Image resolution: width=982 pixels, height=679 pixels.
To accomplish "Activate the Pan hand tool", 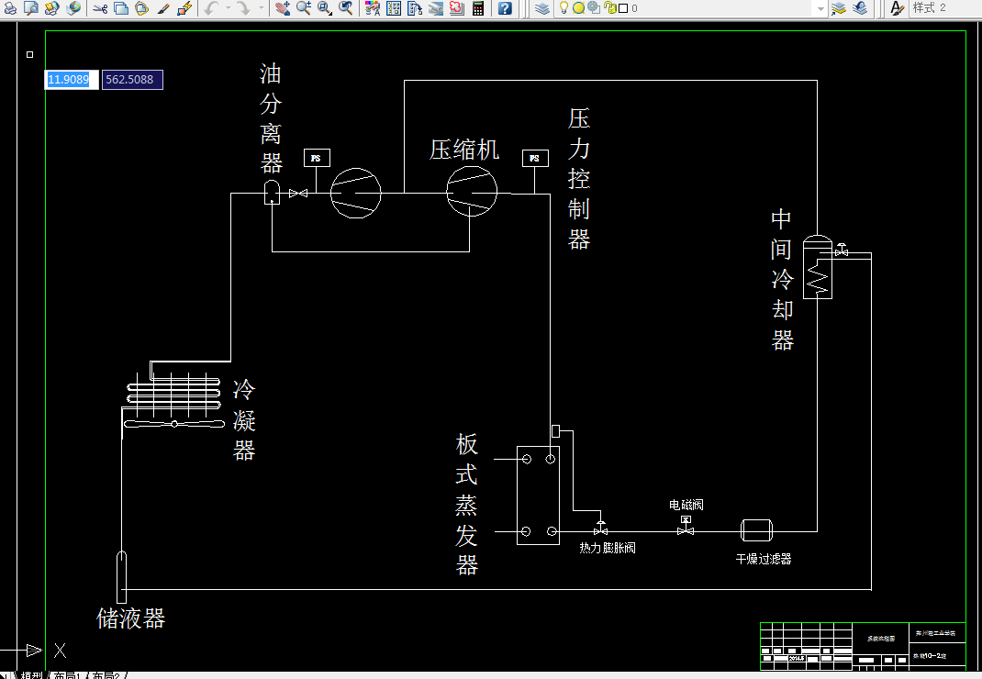I will pos(283,8).
